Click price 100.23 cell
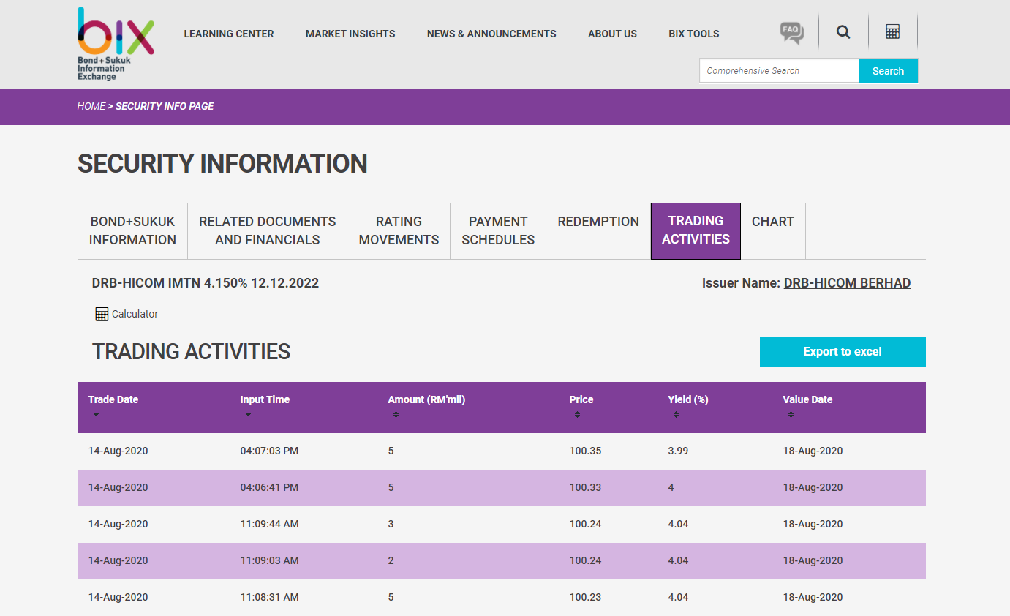The height and width of the screenshot is (616, 1010). (x=585, y=597)
